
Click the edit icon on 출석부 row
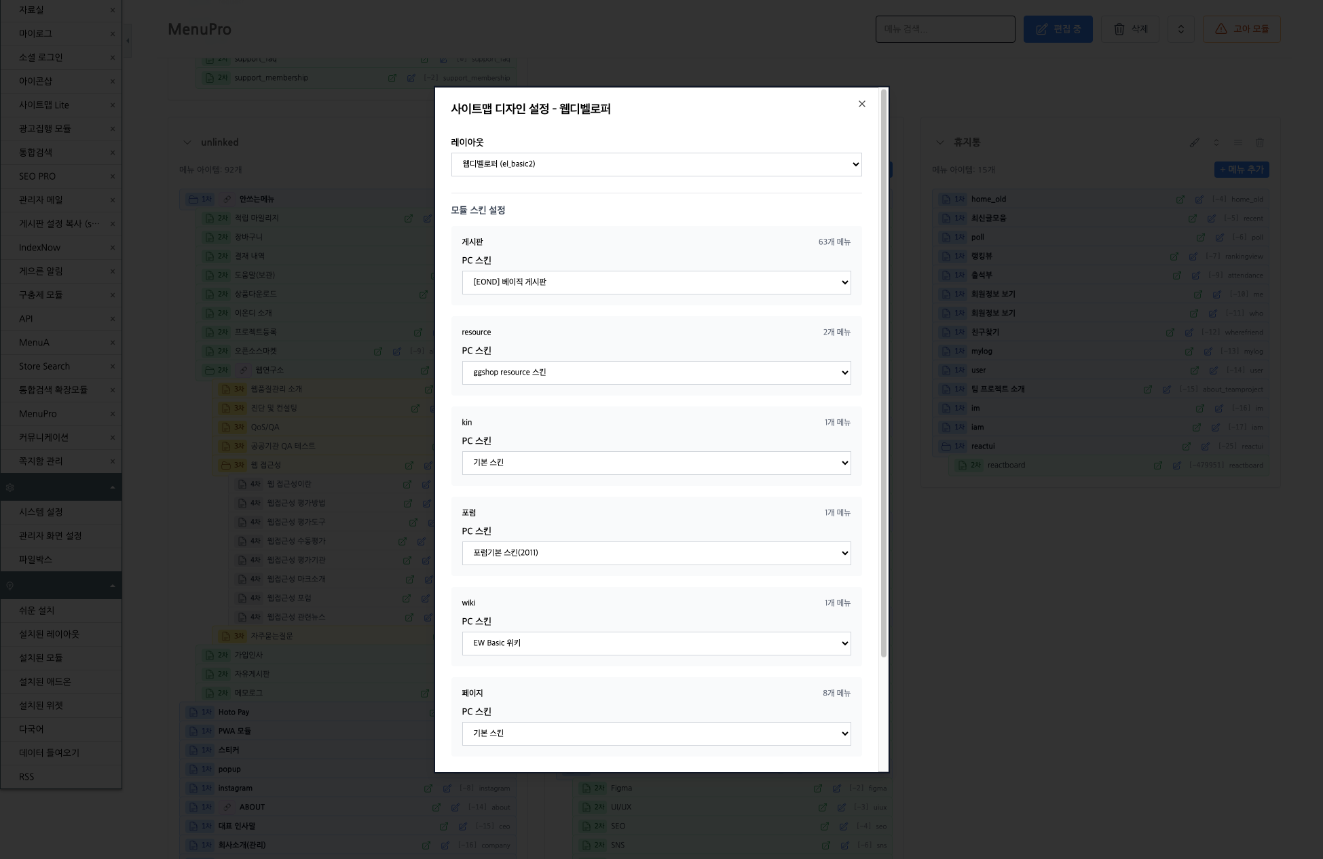click(1195, 275)
